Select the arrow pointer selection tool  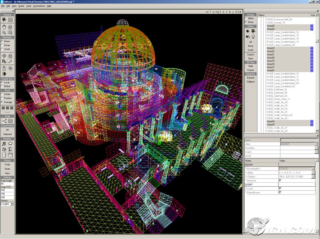pyautogui.click(x=10, y=61)
